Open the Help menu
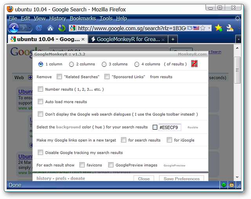The image size is (251, 199). [122, 18]
